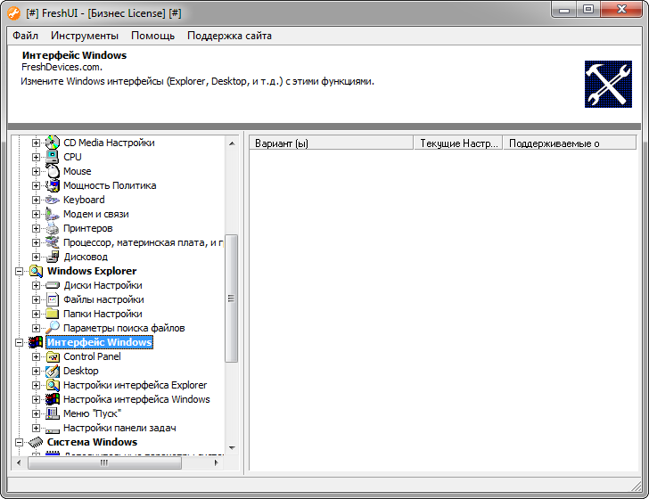Expand the CD Media Настройки node
This screenshot has height=499, width=649.
[x=36, y=143]
